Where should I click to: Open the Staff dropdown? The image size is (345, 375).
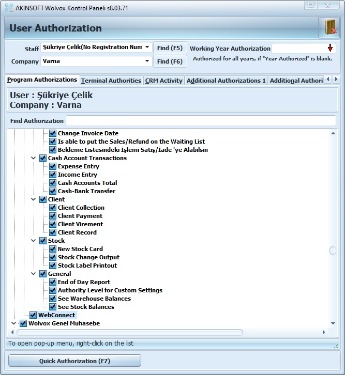[147, 47]
